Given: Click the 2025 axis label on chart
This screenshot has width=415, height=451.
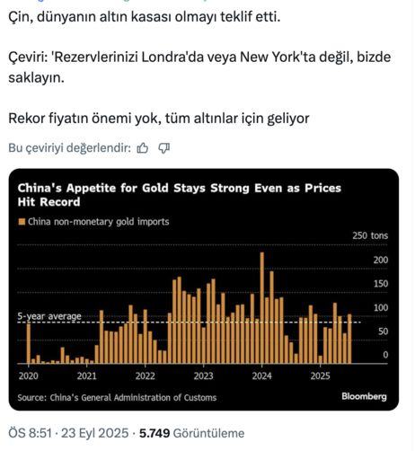Looking at the screenshot, I should pyautogui.click(x=320, y=376).
